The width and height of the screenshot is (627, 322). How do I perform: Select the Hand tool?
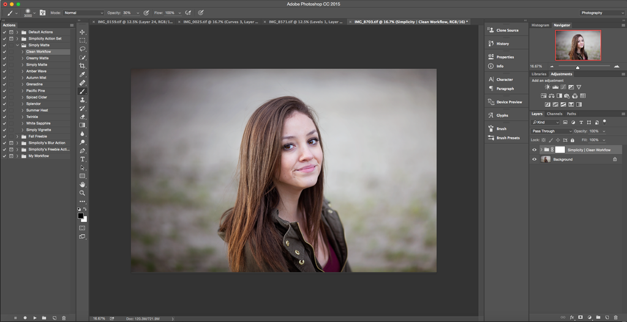click(83, 184)
